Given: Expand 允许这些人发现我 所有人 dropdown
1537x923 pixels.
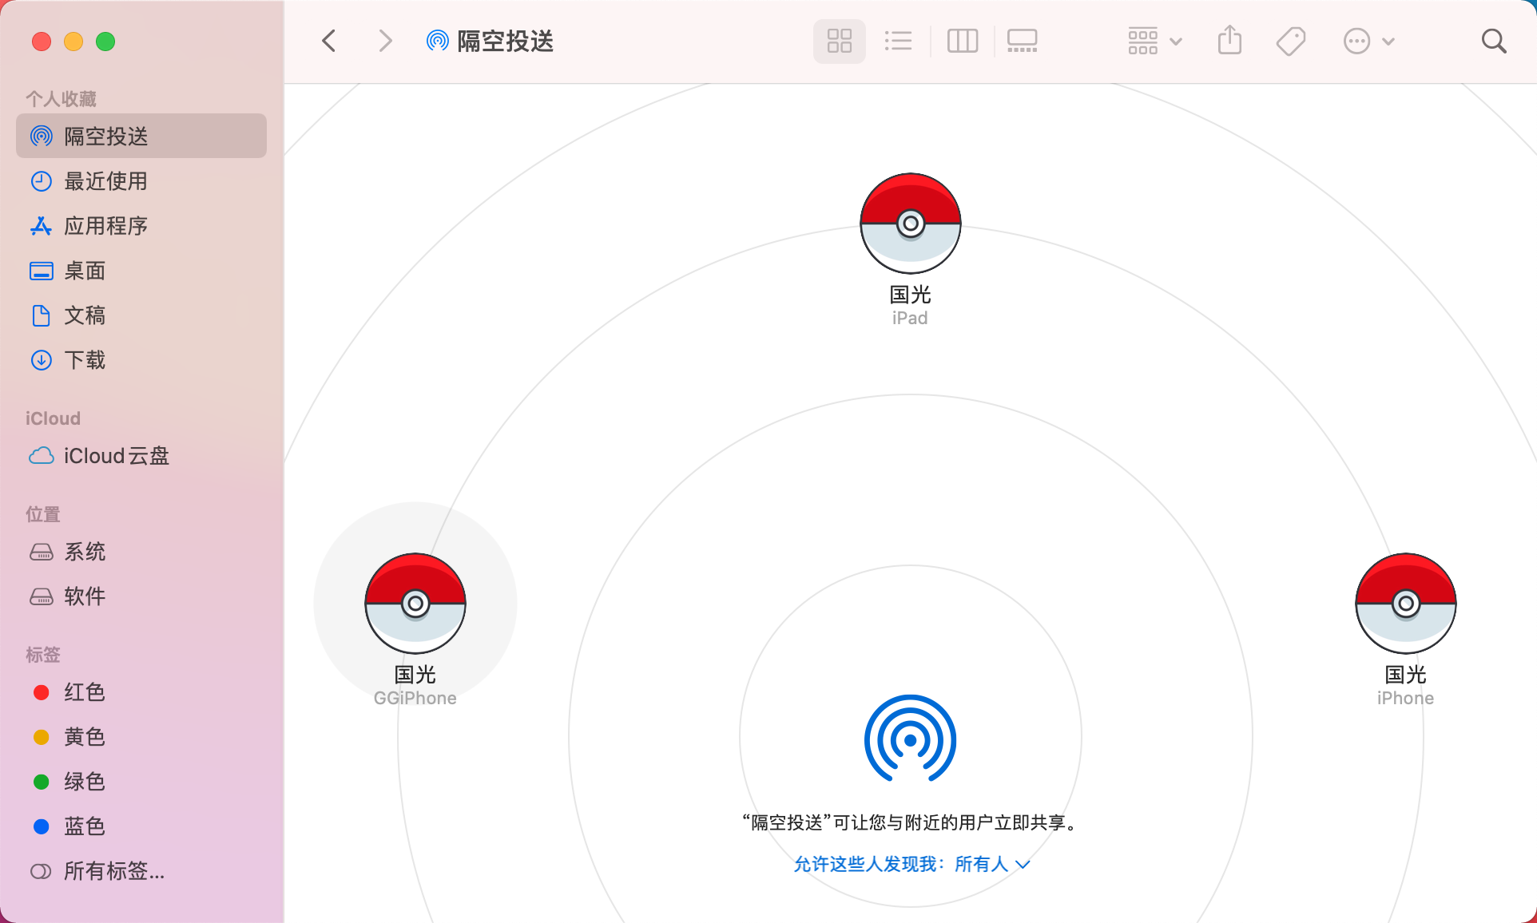Looking at the screenshot, I should pos(911,864).
